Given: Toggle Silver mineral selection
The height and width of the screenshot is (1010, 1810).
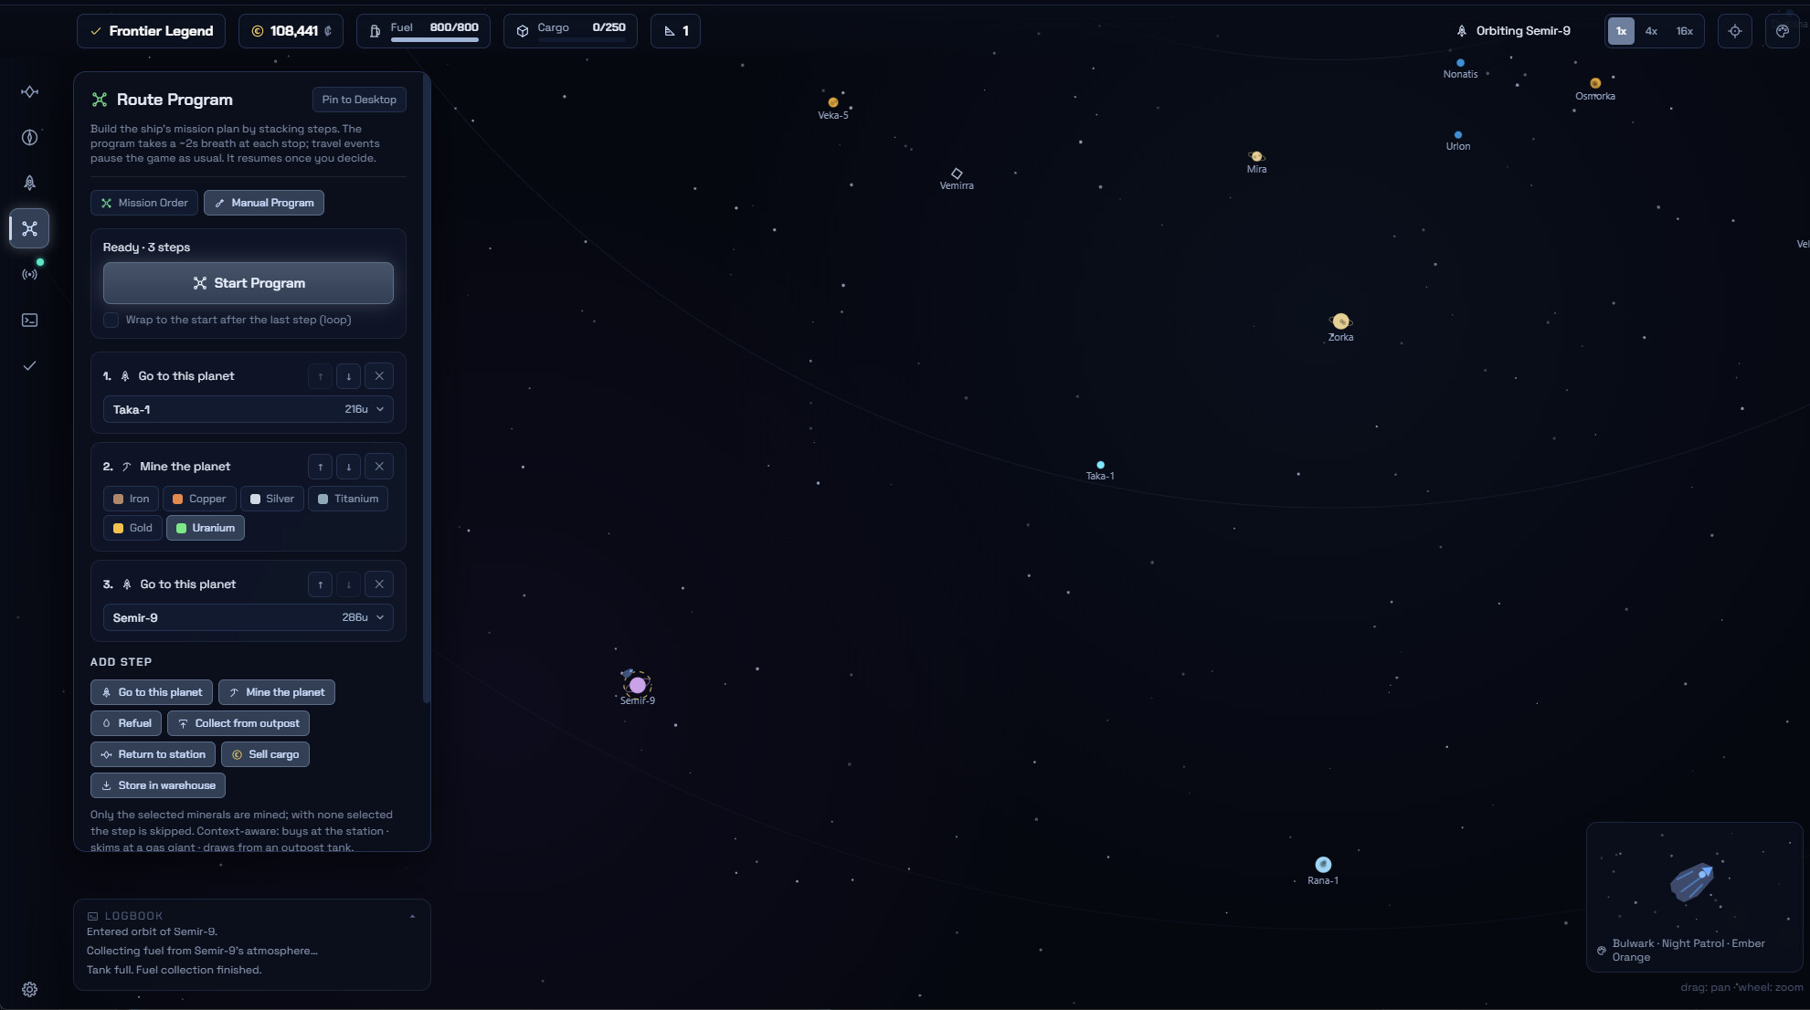Looking at the screenshot, I should (272, 499).
